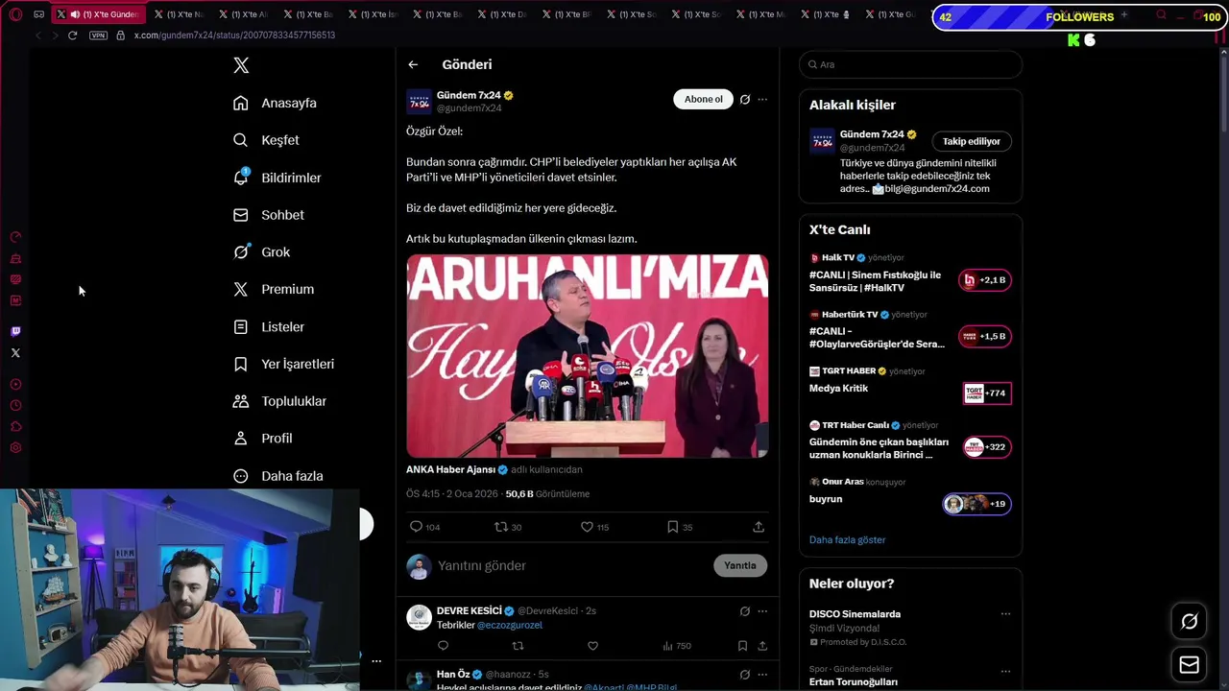Click the Ara search field
Screen dimensions: 1229x691
(x=910, y=64)
